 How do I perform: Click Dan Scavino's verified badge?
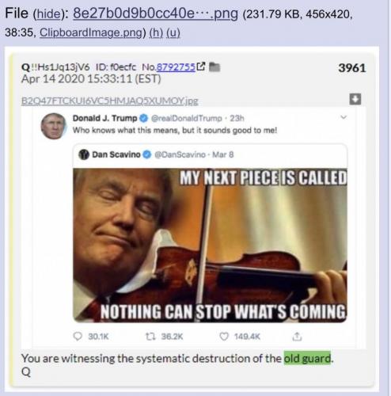pyautogui.click(x=146, y=154)
